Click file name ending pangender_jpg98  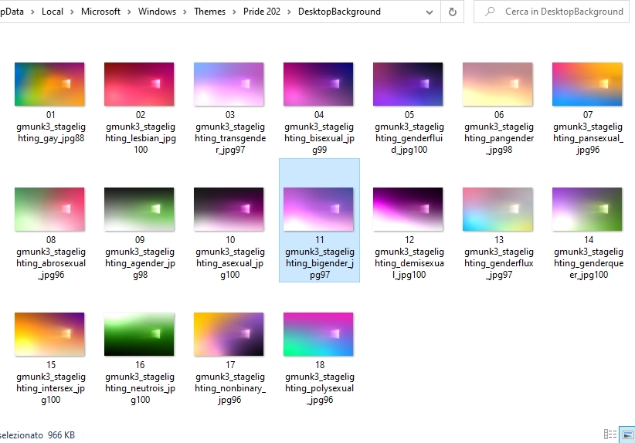point(499,132)
